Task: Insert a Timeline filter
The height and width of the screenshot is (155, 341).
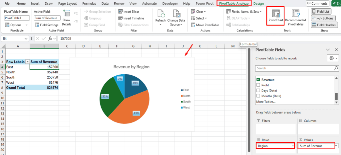Action: click(x=131, y=18)
